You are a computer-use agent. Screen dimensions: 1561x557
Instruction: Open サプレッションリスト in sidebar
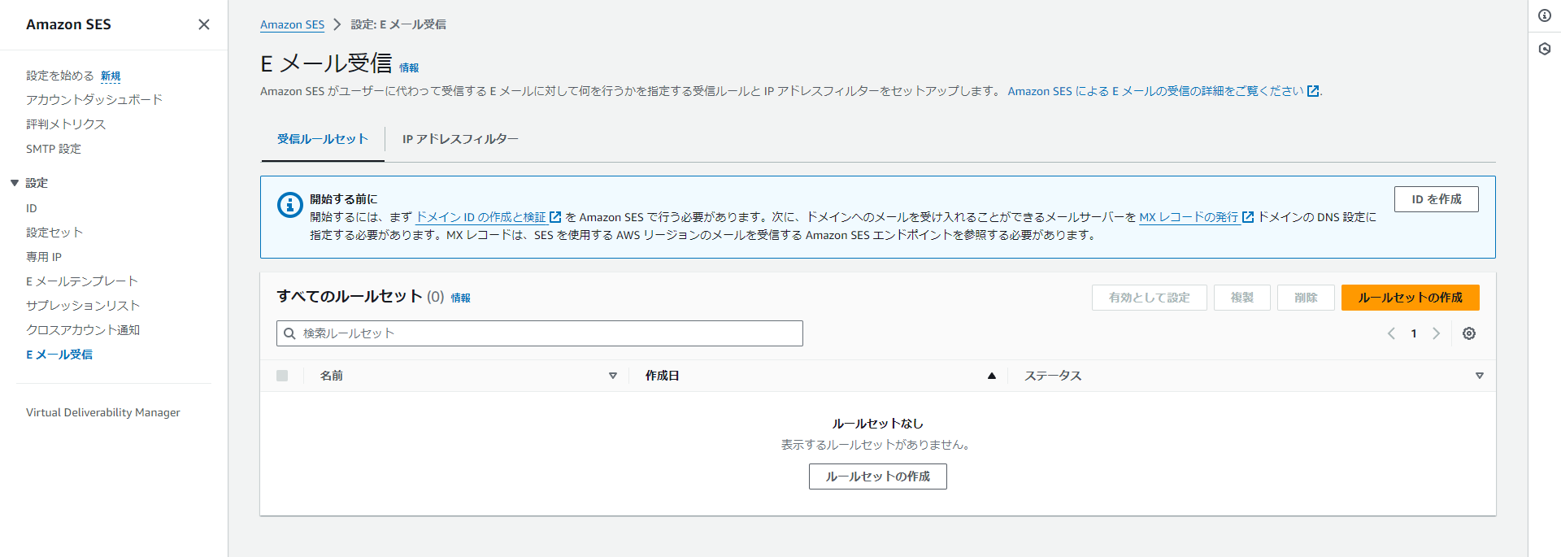tap(83, 306)
